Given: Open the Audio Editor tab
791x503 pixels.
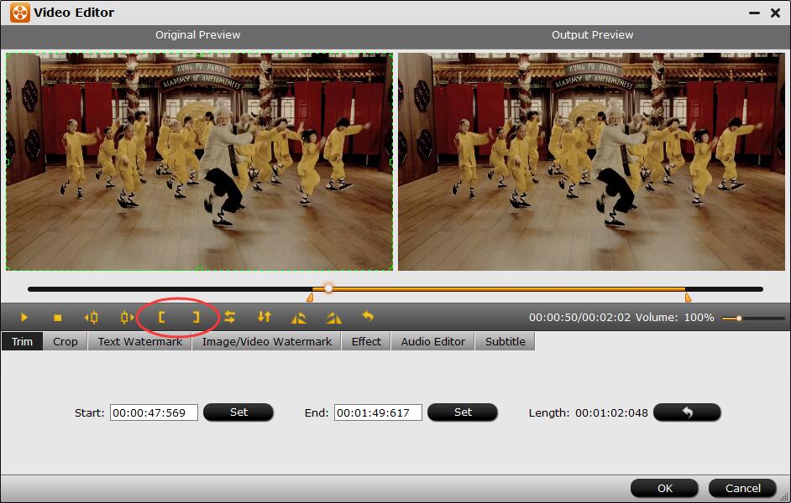Looking at the screenshot, I should [x=432, y=341].
